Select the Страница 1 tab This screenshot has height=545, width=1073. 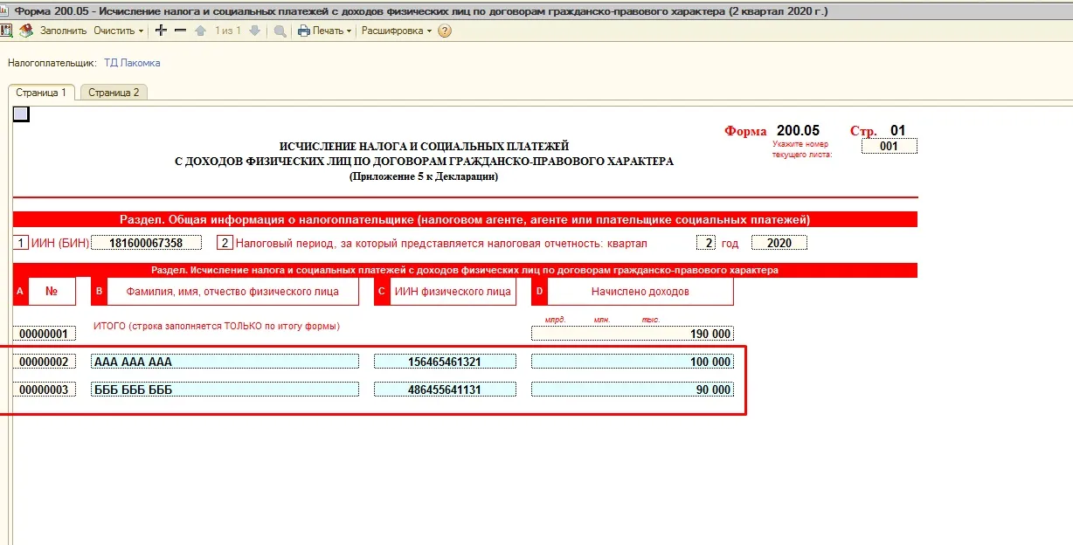[41, 92]
